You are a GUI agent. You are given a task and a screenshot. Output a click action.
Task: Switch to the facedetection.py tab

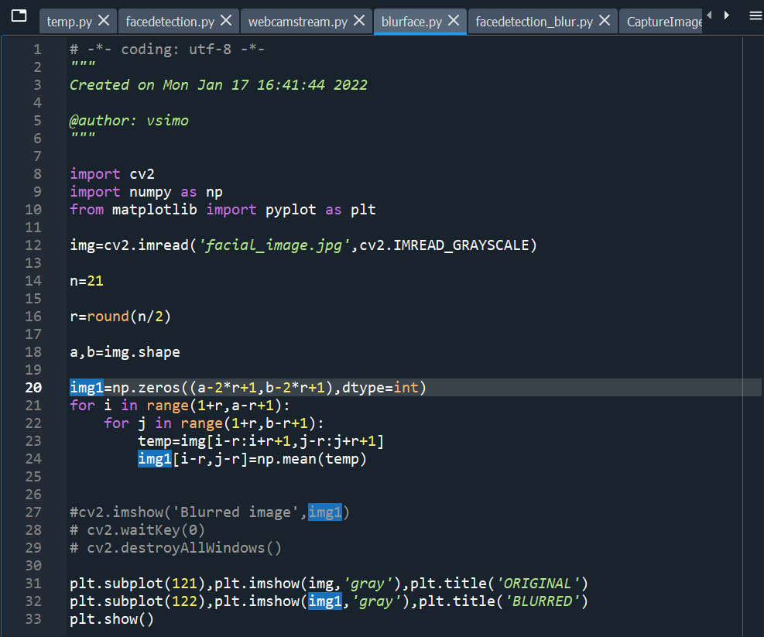click(x=170, y=22)
